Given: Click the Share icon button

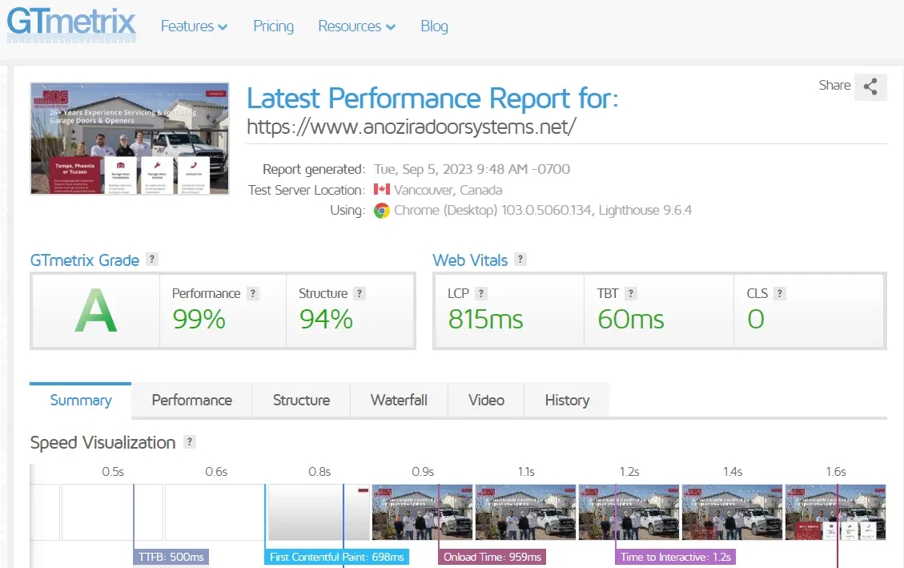Looking at the screenshot, I should click(870, 87).
